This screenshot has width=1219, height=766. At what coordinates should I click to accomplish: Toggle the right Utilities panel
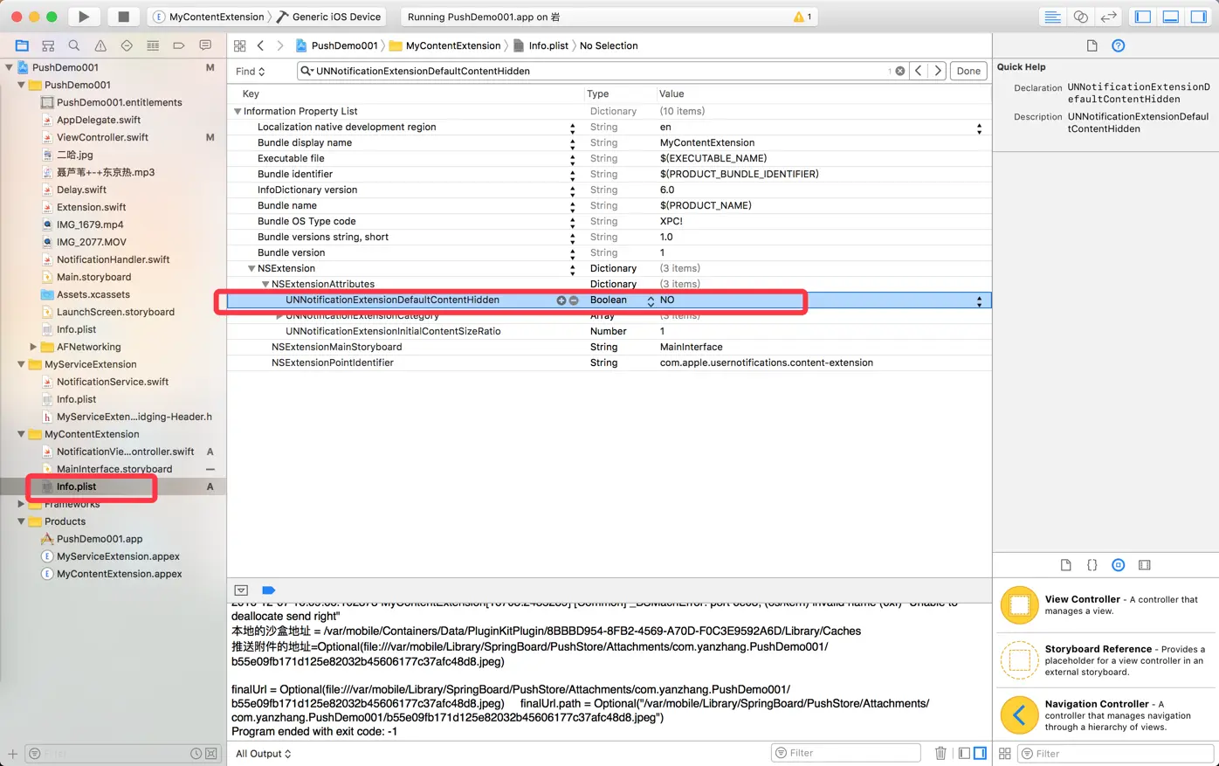pyautogui.click(x=1199, y=17)
